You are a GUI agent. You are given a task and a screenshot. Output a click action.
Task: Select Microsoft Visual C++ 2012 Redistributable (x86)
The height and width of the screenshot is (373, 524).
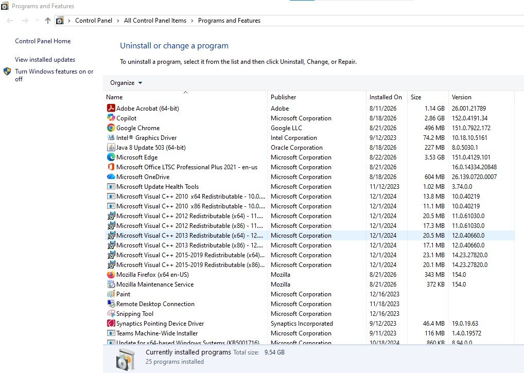(x=310, y=226)
